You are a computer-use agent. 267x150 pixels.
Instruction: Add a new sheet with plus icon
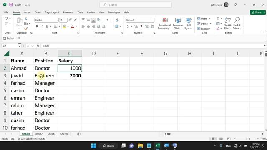click(79, 134)
